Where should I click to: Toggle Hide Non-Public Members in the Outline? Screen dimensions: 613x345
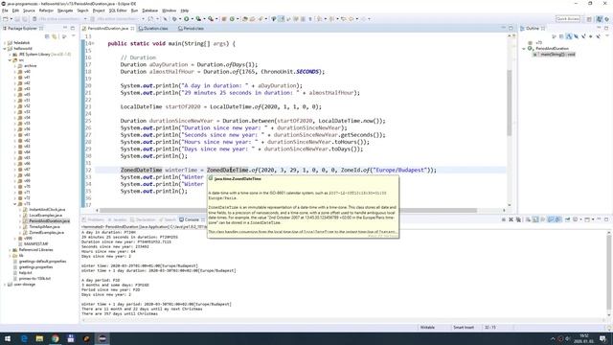tap(591, 36)
